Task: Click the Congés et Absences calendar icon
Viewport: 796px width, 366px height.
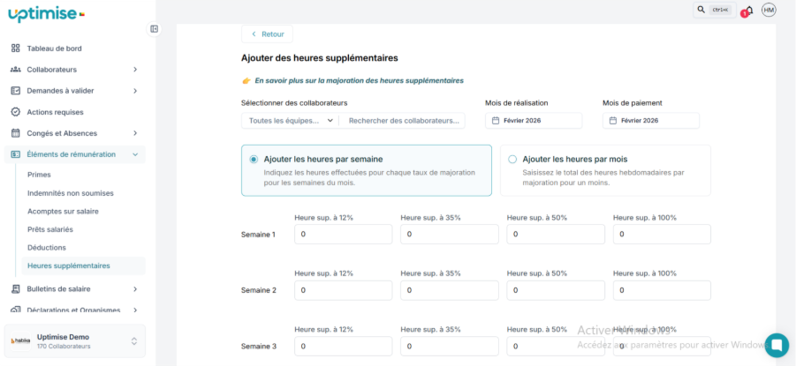Action: click(16, 133)
